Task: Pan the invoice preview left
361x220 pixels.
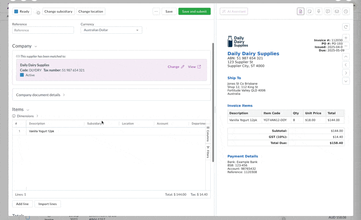Action: [346, 65]
